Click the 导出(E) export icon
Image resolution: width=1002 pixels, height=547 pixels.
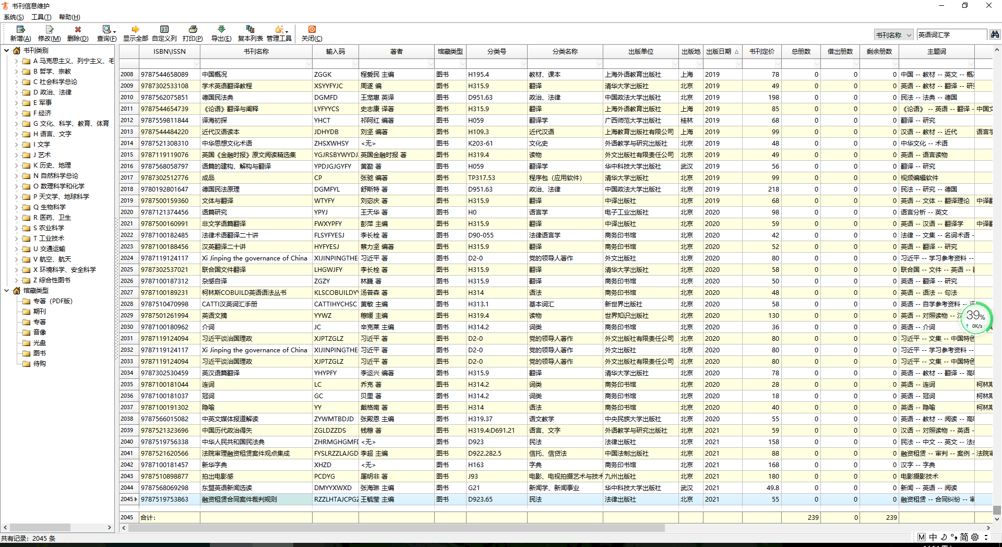(221, 30)
